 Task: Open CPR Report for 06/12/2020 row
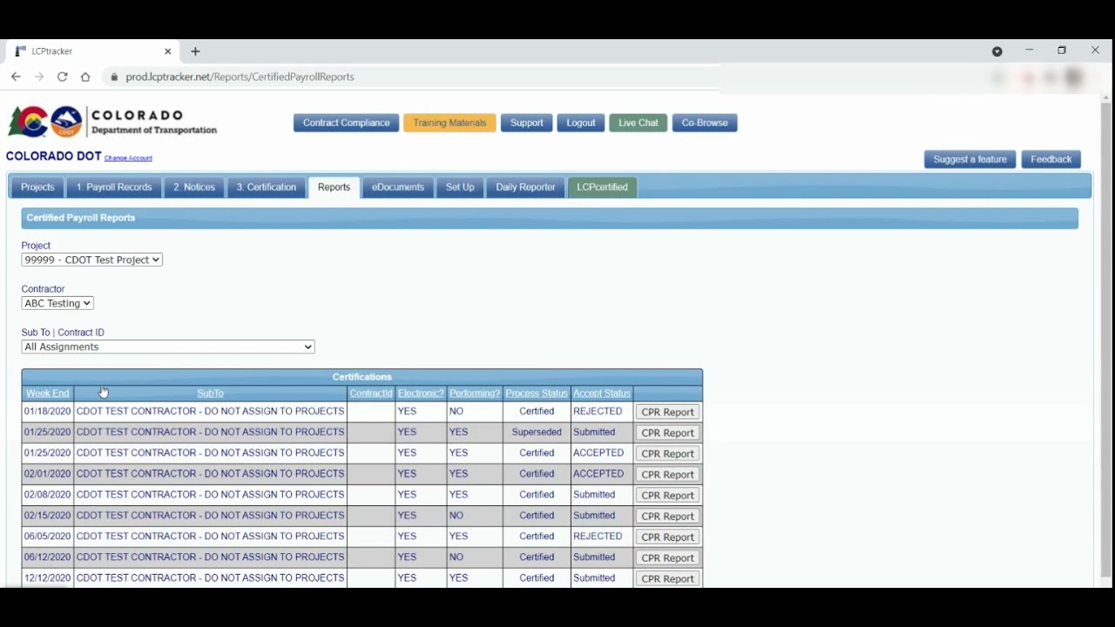click(667, 558)
